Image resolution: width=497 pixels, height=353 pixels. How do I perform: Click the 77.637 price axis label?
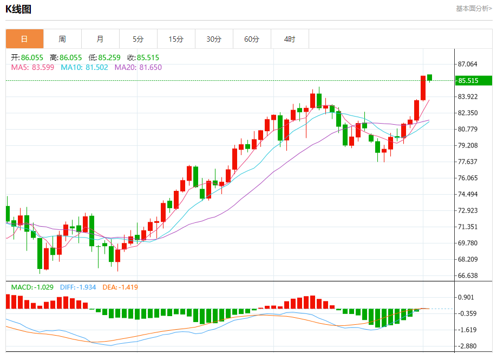(x=468, y=162)
